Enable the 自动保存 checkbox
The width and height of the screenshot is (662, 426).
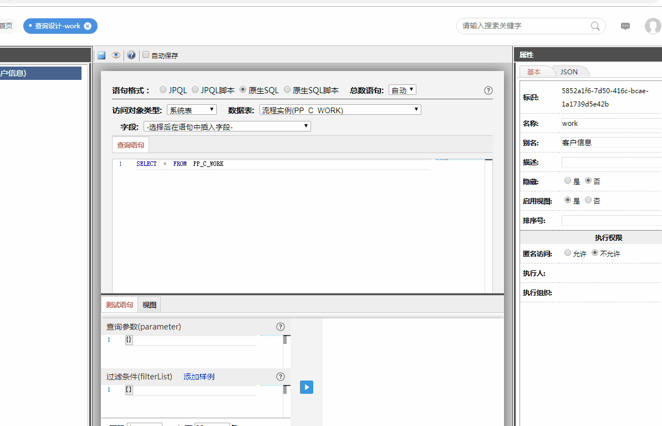(x=146, y=55)
